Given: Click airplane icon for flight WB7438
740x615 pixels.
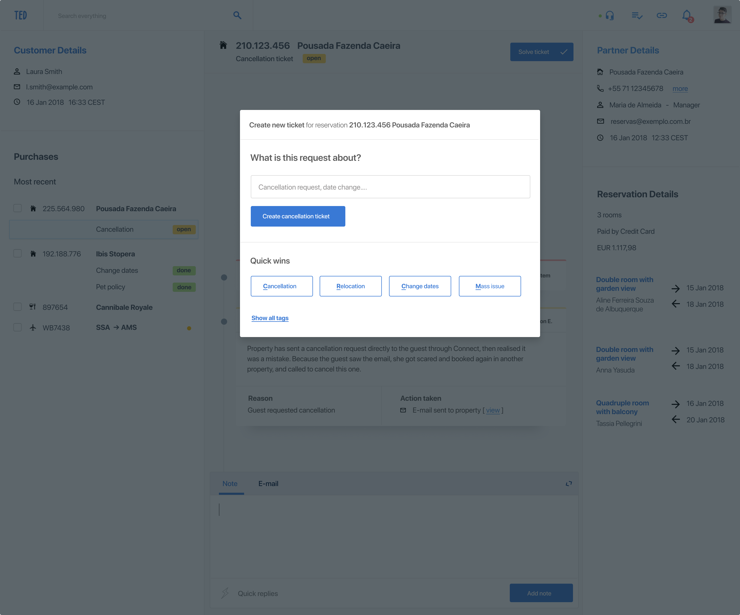Looking at the screenshot, I should coord(33,327).
